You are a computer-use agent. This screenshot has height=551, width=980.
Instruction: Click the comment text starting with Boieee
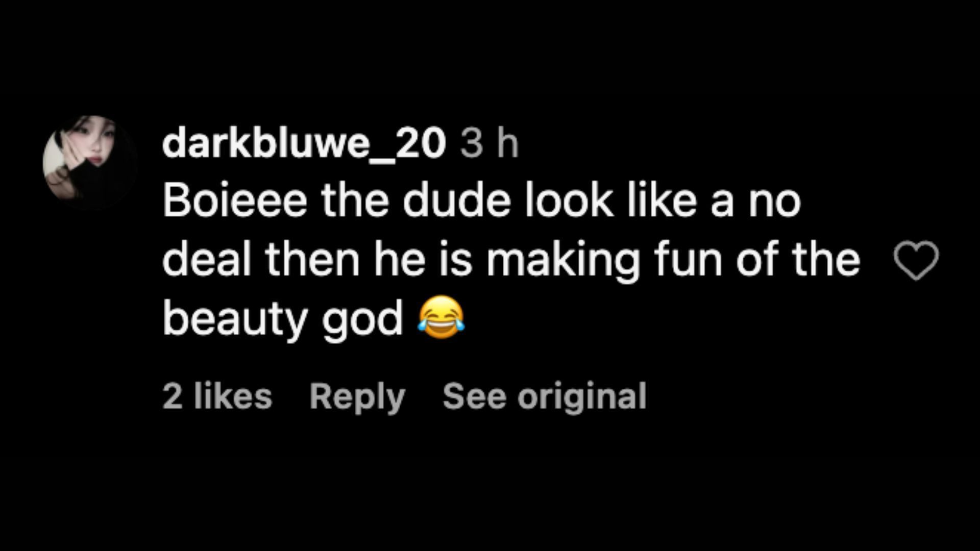coord(481,202)
